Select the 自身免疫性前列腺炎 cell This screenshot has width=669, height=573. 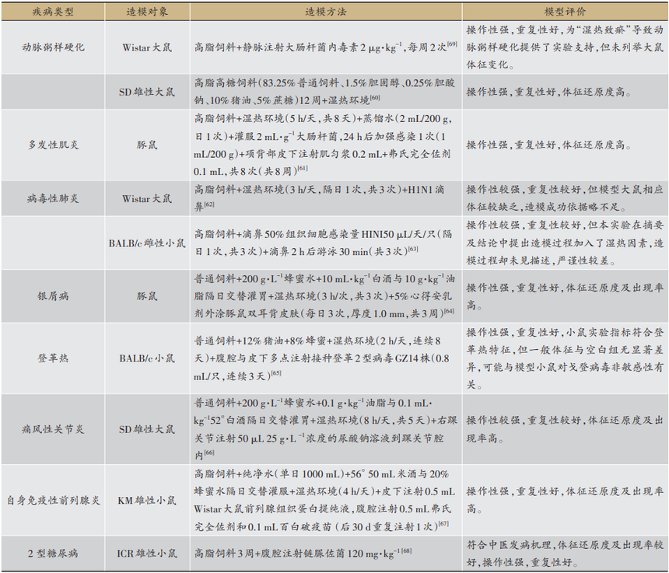click(52, 500)
